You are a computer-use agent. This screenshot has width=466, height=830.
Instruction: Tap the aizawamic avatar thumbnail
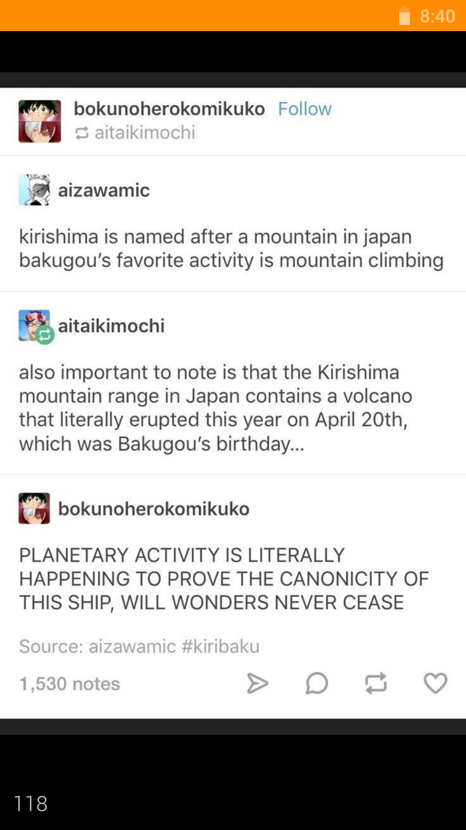point(34,190)
